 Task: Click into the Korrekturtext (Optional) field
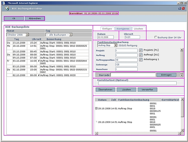(137, 83)
